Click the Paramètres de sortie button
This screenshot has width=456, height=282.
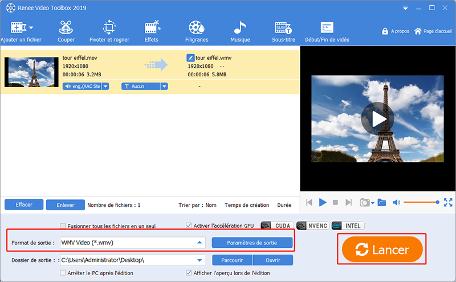point(252,243)
